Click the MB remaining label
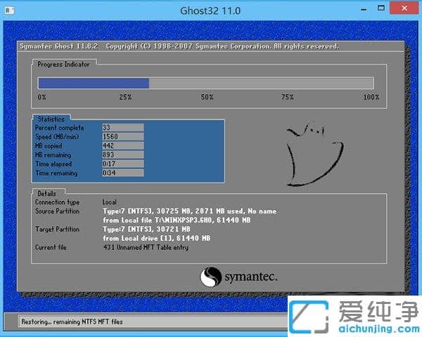Viewport: 422px width, 337px height. [x=53, y=154]
